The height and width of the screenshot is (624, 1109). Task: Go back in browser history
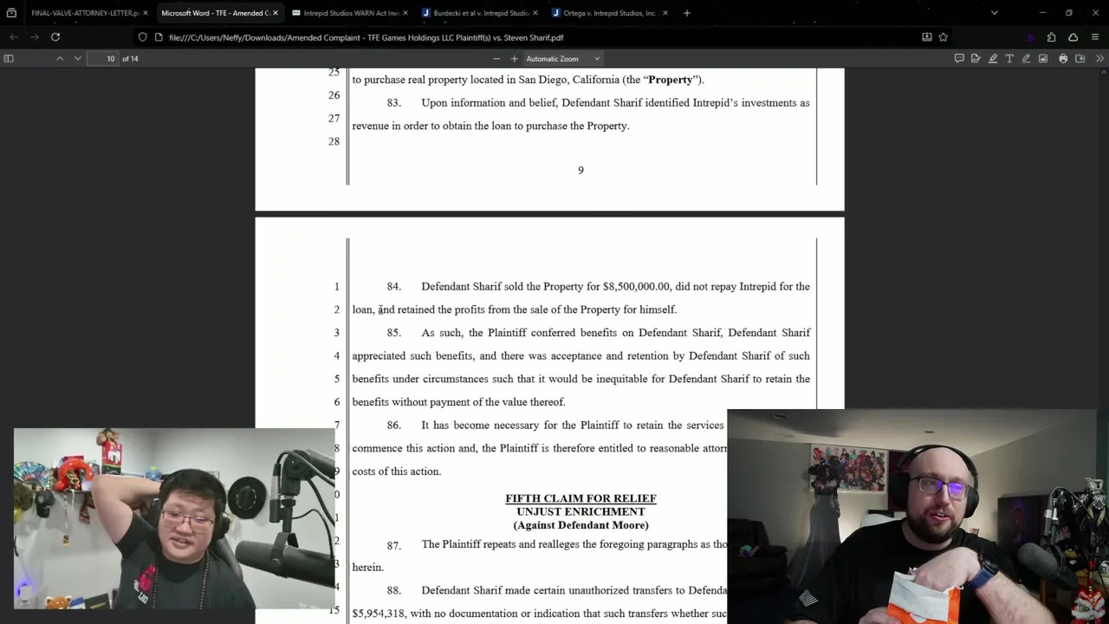point(14,37)
